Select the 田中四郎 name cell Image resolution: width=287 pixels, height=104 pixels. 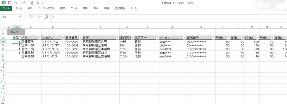(x=31, y=56)
